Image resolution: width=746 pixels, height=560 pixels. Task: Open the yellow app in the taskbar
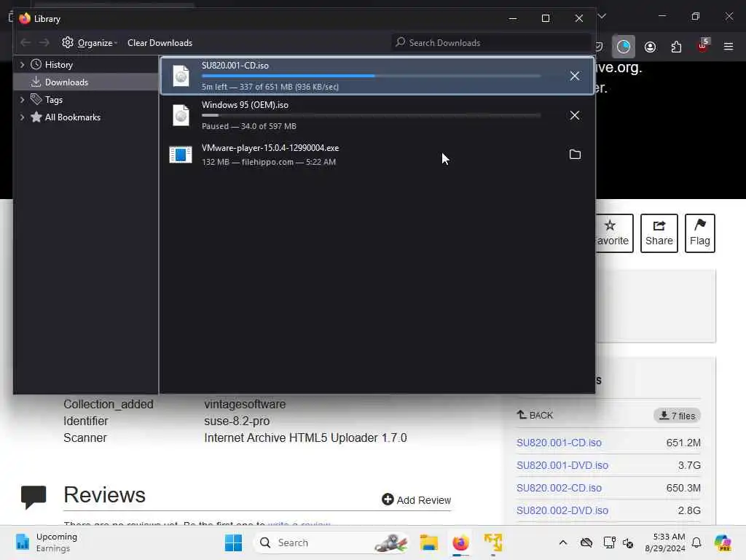[493, 542]
